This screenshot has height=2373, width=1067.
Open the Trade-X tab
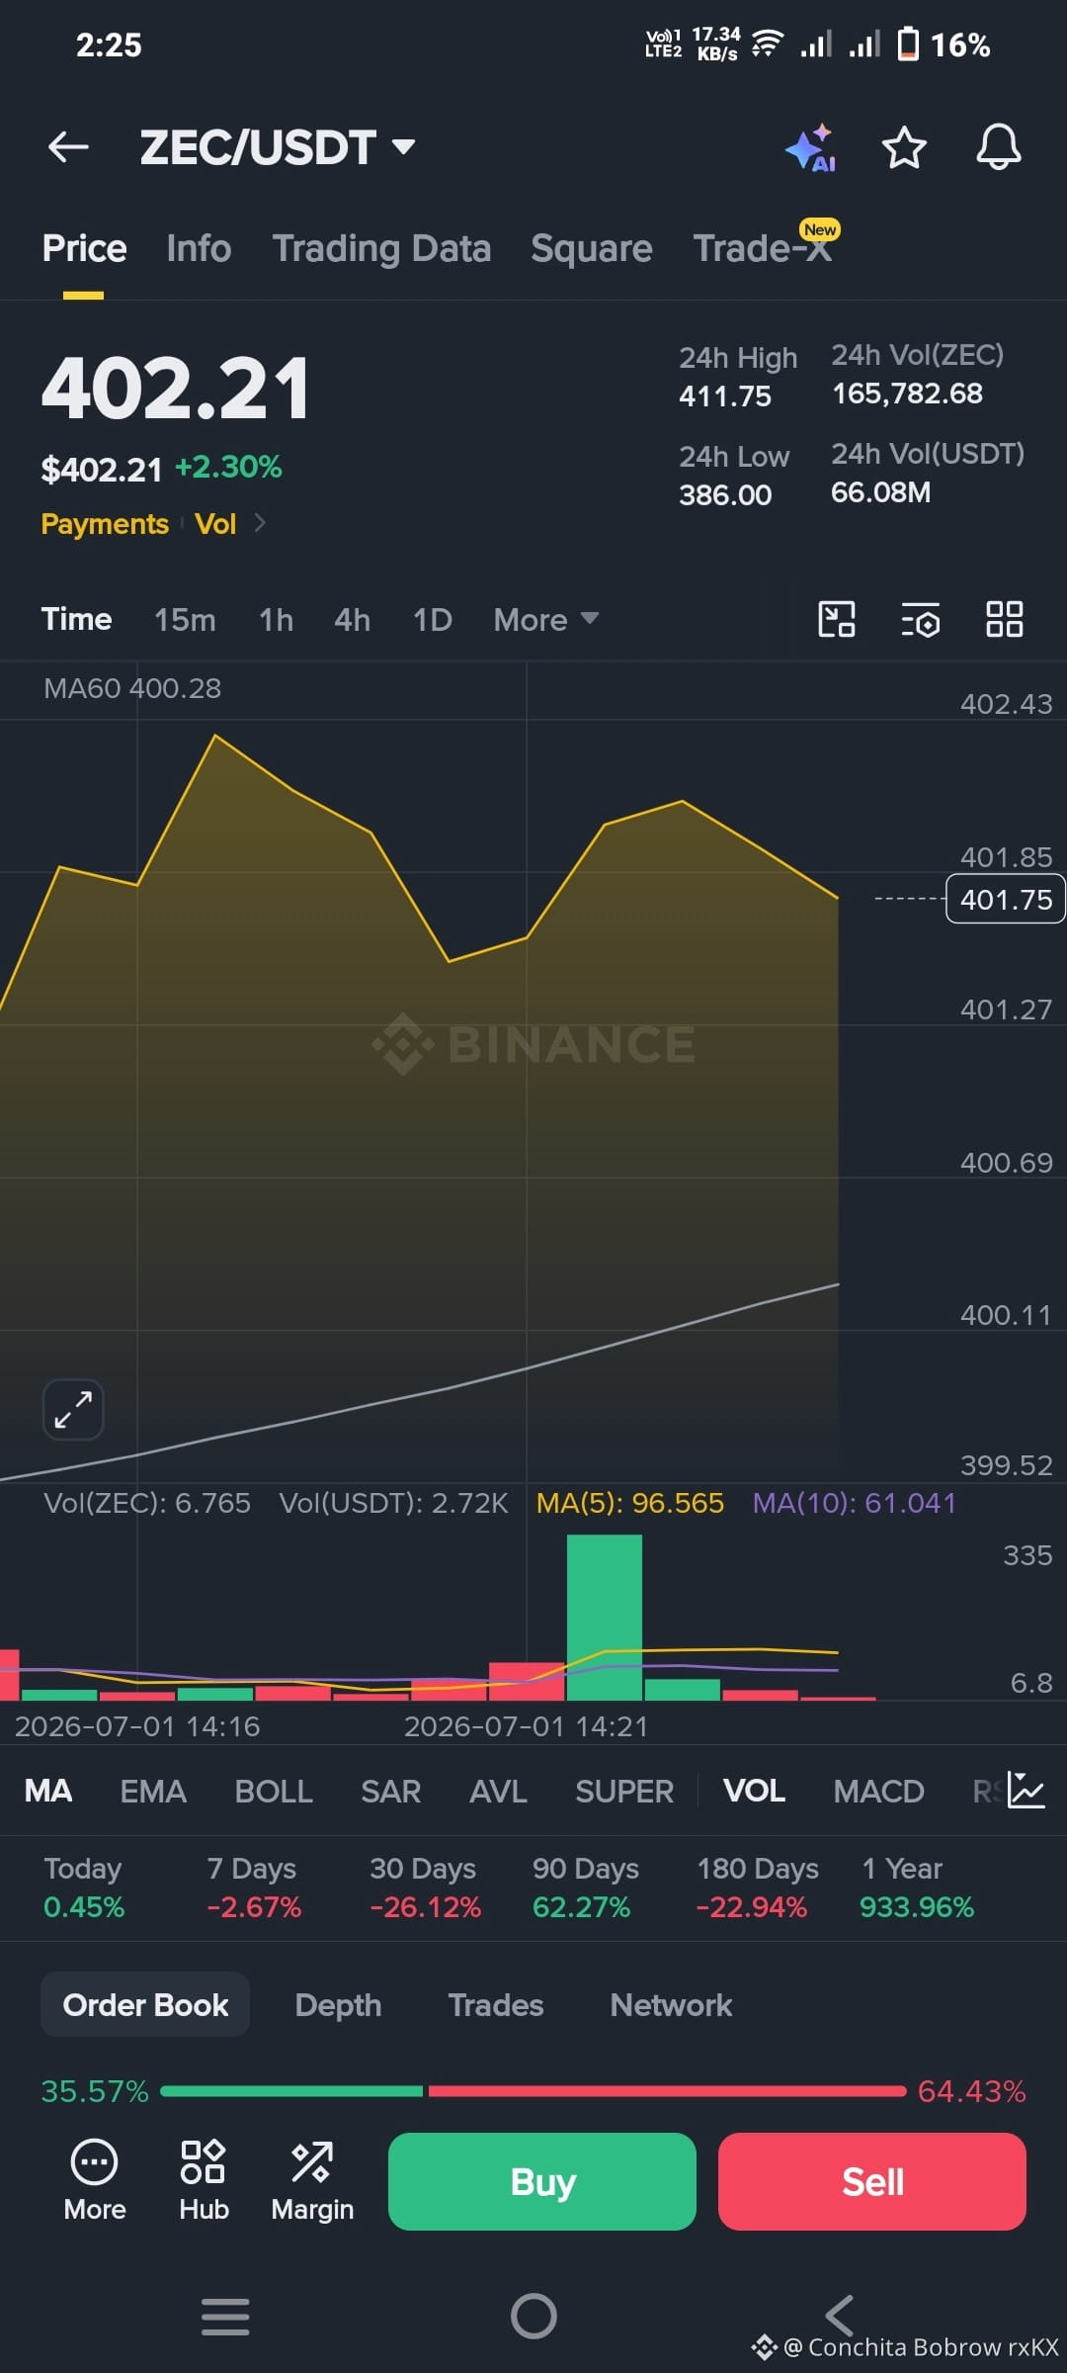point(763,248)
